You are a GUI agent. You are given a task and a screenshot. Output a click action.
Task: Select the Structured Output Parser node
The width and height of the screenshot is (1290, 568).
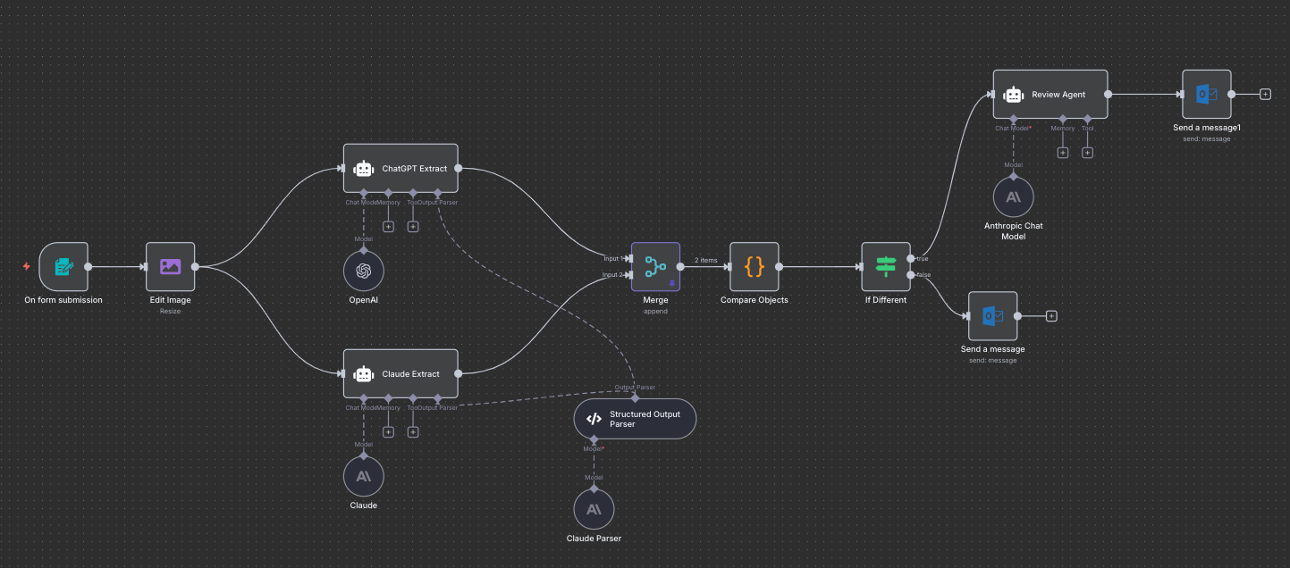coord(634,419)
